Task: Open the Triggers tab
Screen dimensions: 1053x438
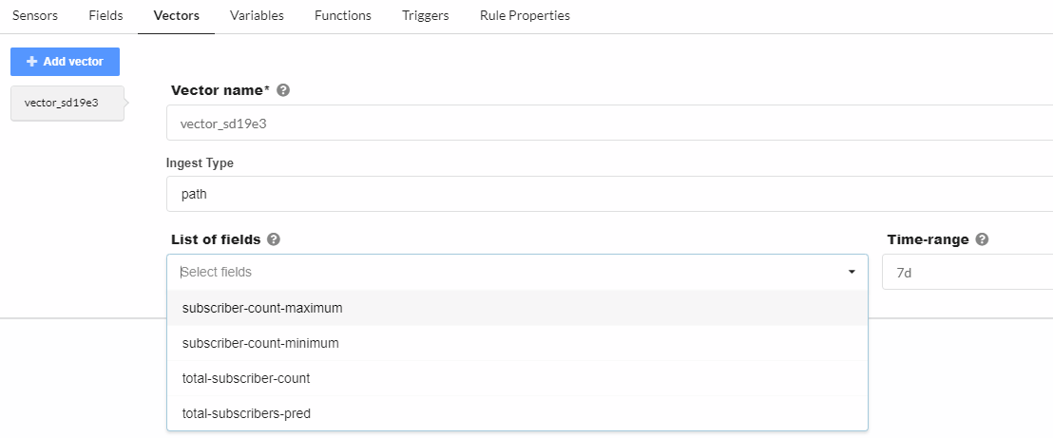Action: pos(426,16)
